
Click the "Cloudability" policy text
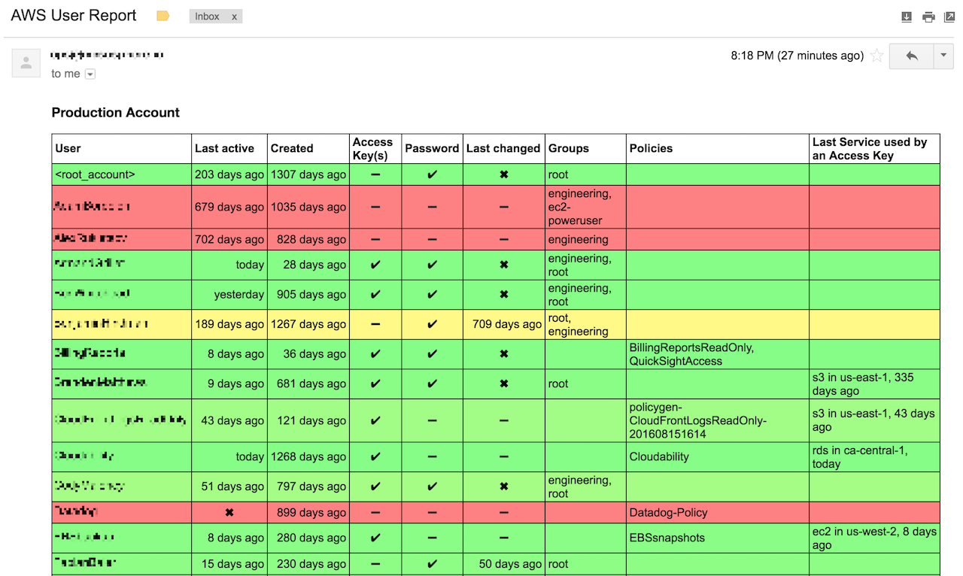point(659,456)
